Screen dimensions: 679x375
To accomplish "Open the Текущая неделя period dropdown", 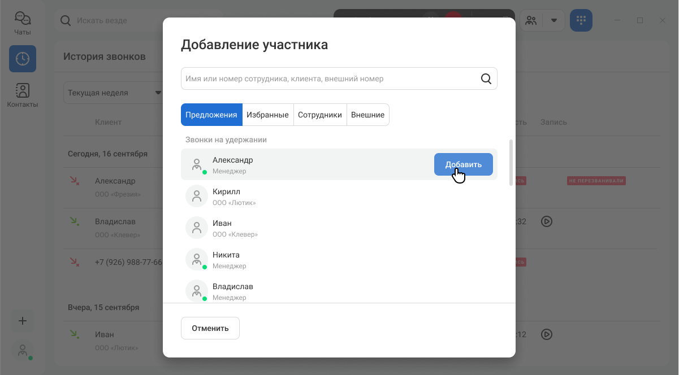I will coord(113,93).
